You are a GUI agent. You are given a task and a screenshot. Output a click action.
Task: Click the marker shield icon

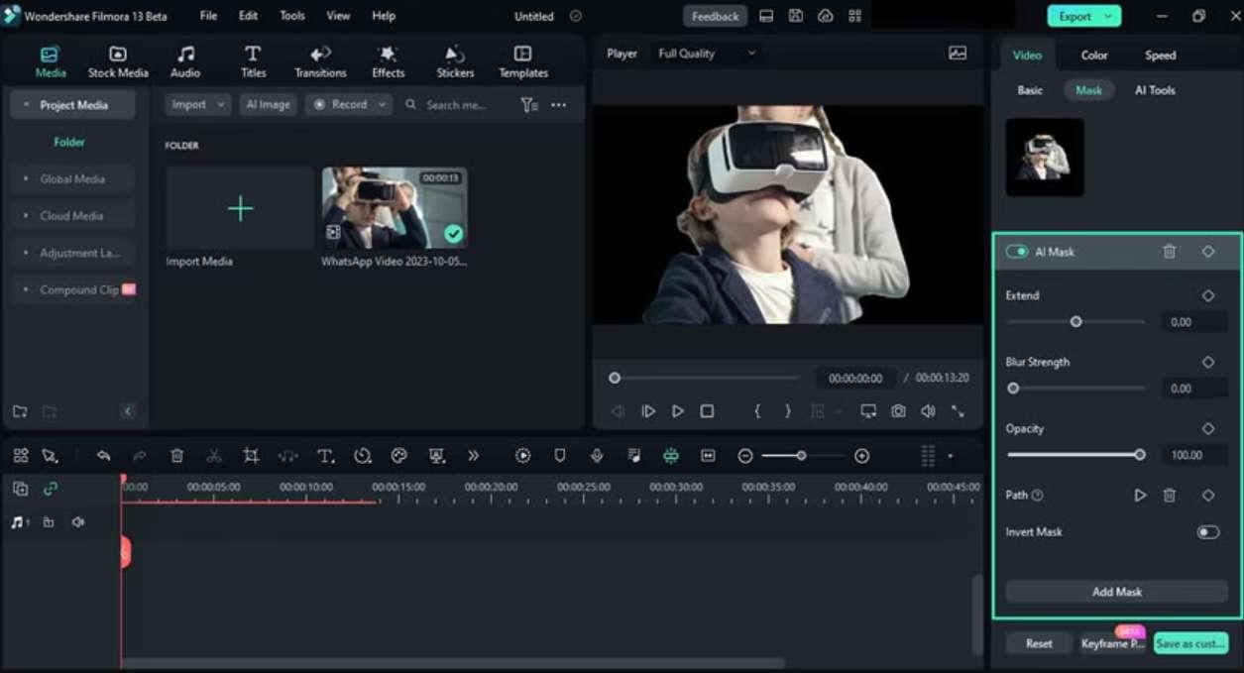[x=560, y=456]
